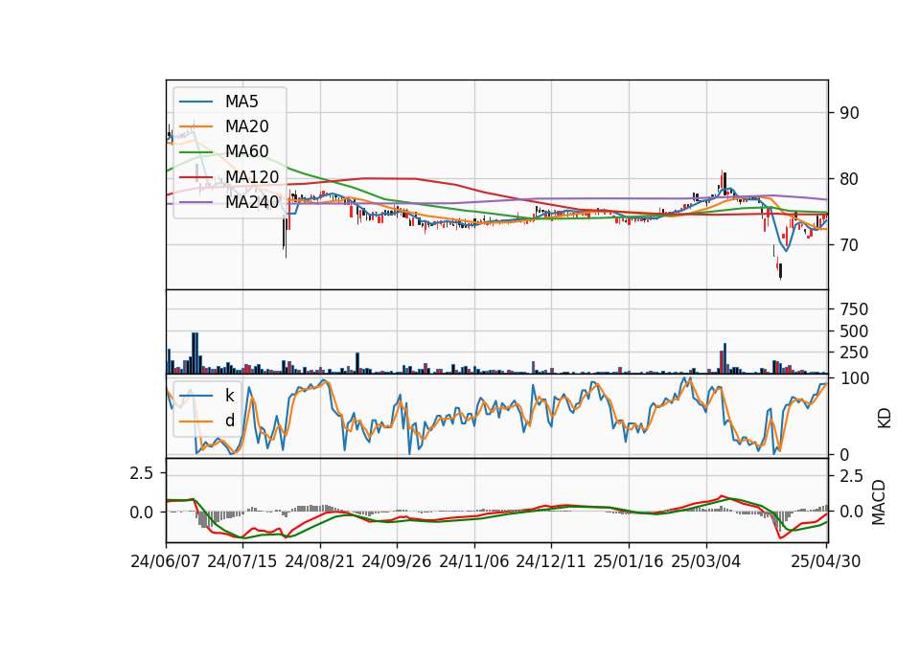Click the MA20 legend label

click(246, 126)
